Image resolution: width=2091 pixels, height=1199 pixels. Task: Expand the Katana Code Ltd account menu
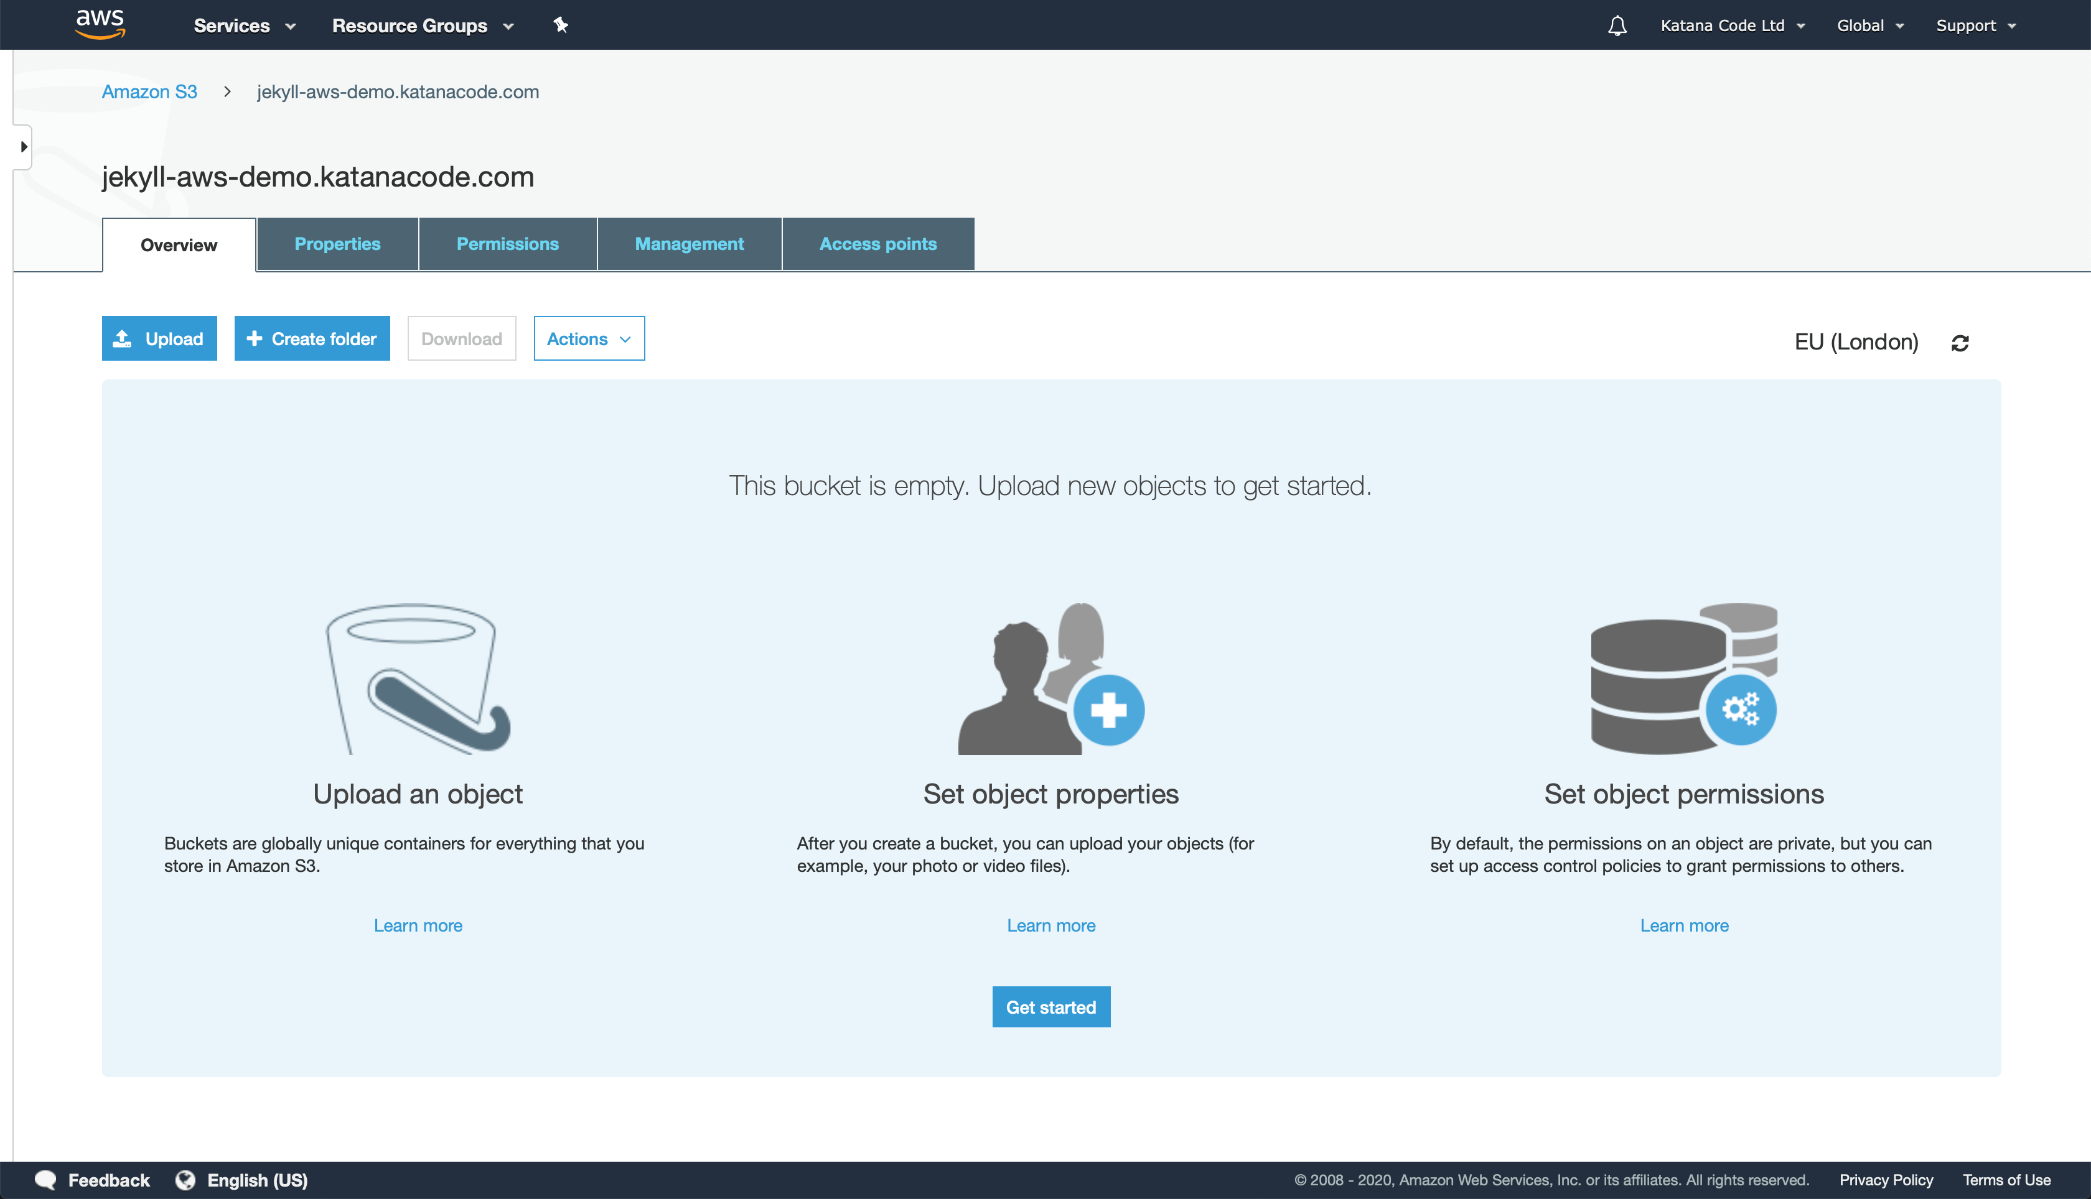coord(1733,25)
